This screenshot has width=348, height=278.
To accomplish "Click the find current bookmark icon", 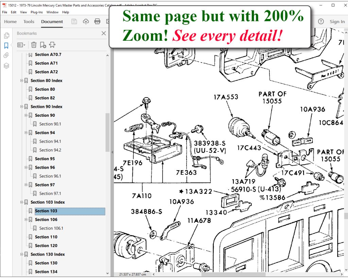I will click(x=52, y=45).
